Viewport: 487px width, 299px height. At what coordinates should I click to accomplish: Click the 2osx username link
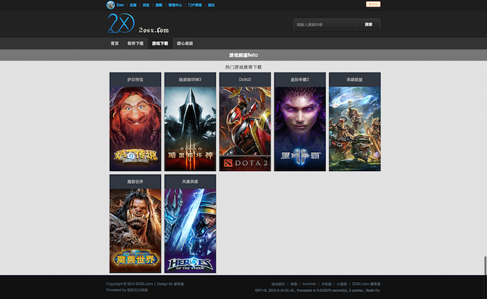pos(120,5)
